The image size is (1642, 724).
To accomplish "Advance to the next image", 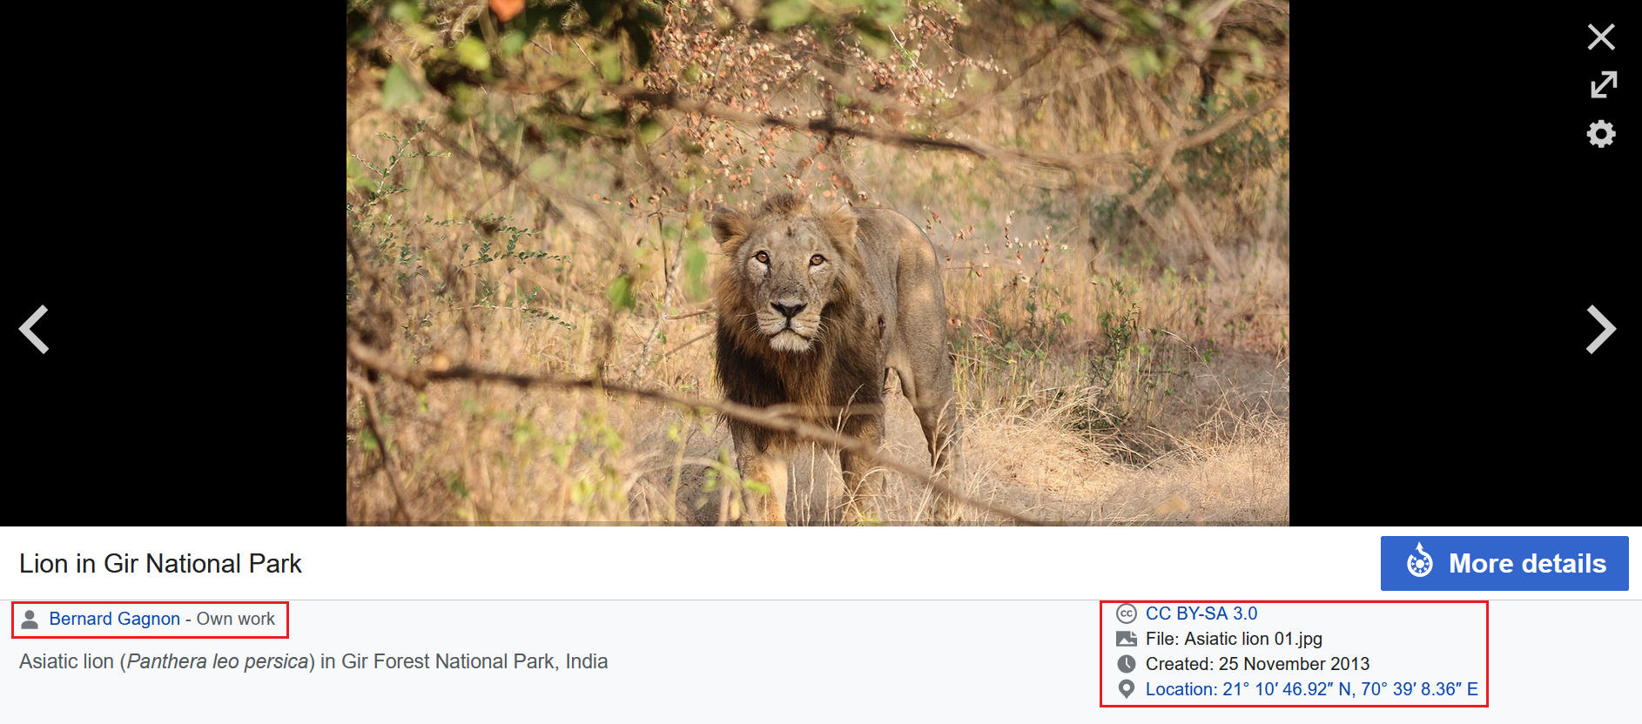I will click(x=1600, y=329).
